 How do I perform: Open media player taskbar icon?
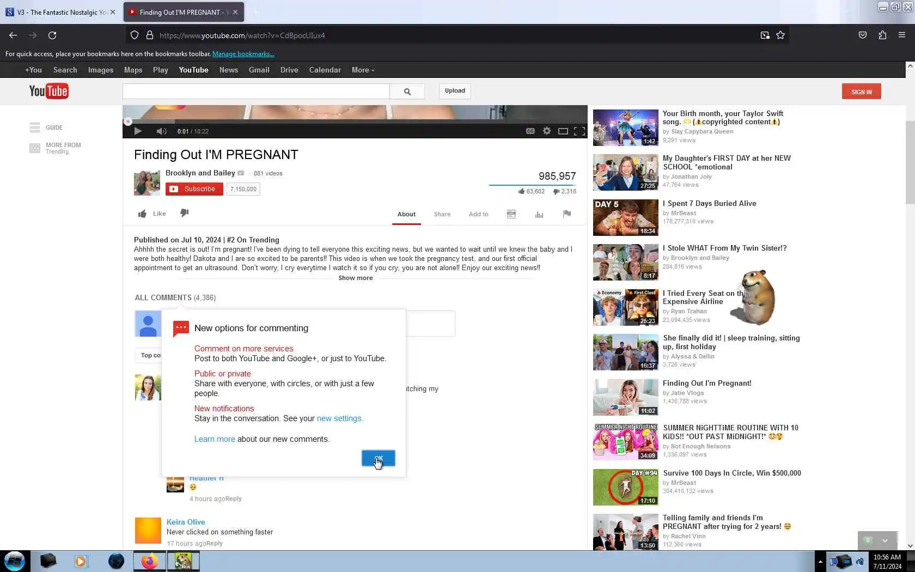pos(81,561)
